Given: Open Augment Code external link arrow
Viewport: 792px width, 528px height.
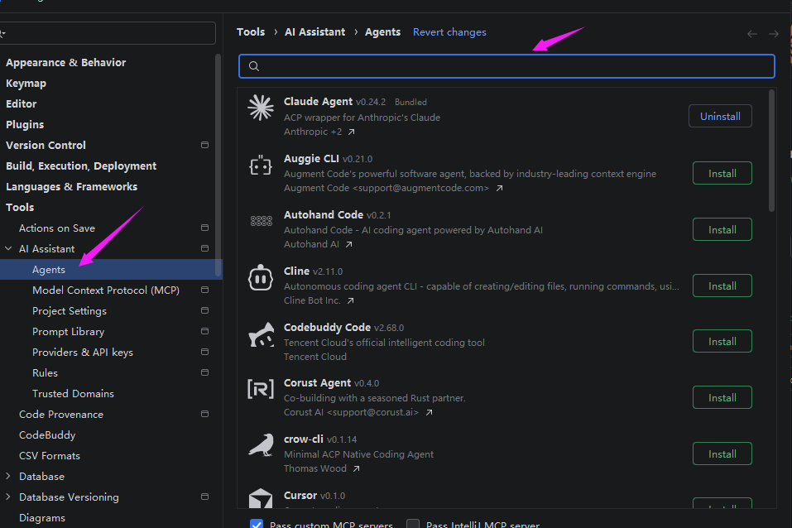Looking at the screenshot, I should click(x=499, y=188).
